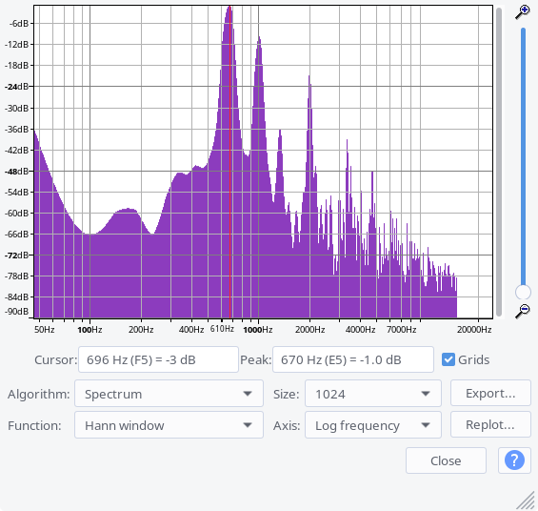Click the 200Hz frequency axis label

click(x=141, y=330)
